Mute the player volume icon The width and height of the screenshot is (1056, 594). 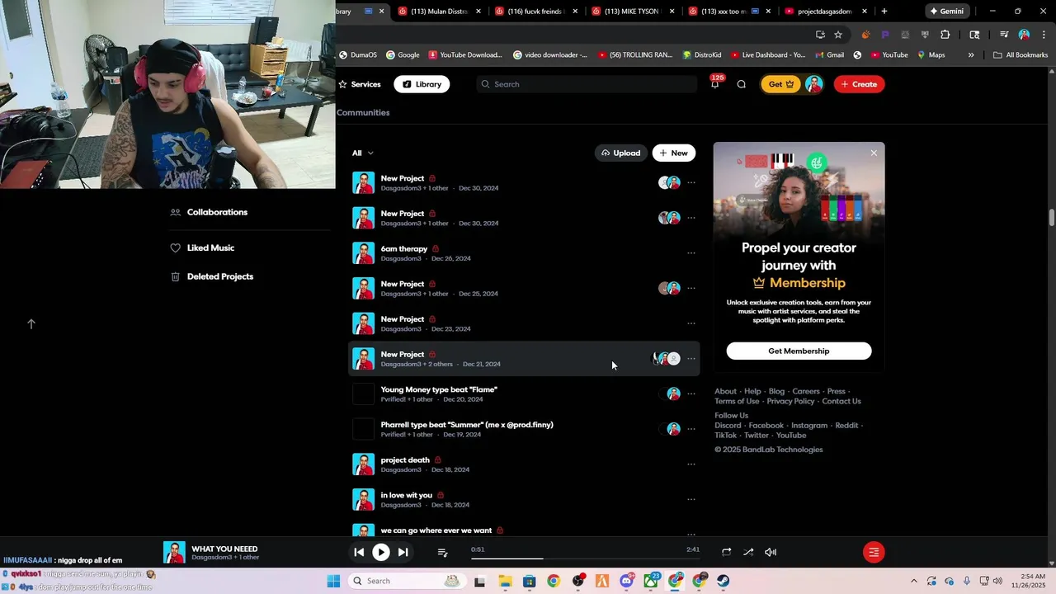771,552
